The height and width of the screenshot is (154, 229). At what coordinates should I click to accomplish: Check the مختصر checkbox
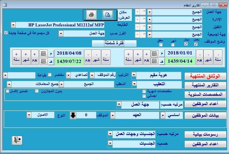click(x=50, y=75)
